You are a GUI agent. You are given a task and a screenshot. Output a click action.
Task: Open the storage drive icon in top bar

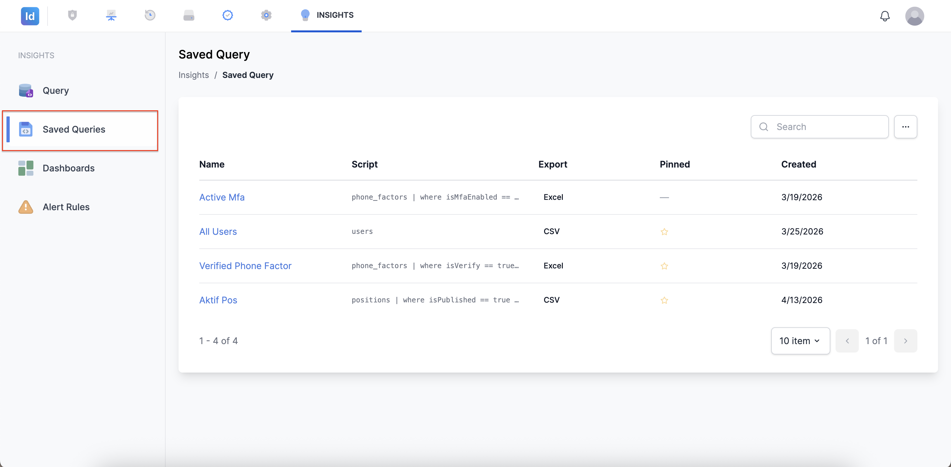click(189, 16)
